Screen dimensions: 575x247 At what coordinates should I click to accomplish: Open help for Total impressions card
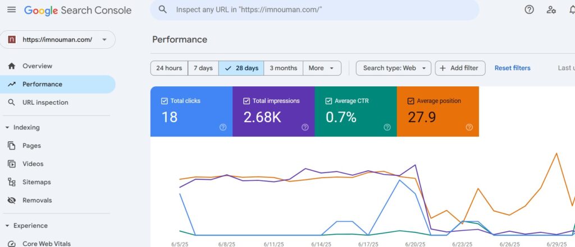[x=305, y=127]
